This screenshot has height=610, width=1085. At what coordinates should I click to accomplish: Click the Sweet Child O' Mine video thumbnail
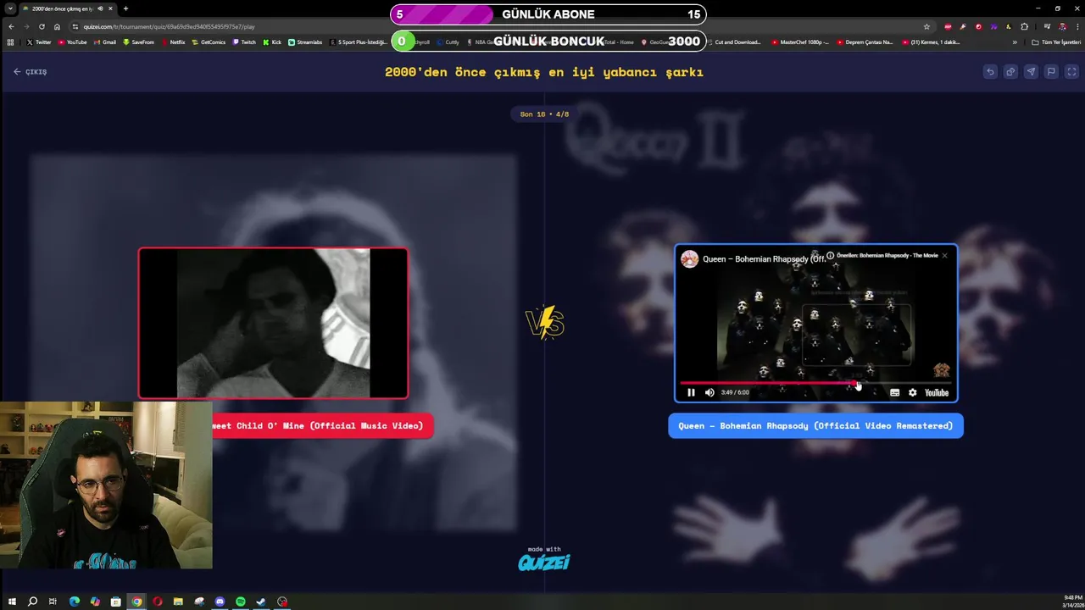coord(273,323)
